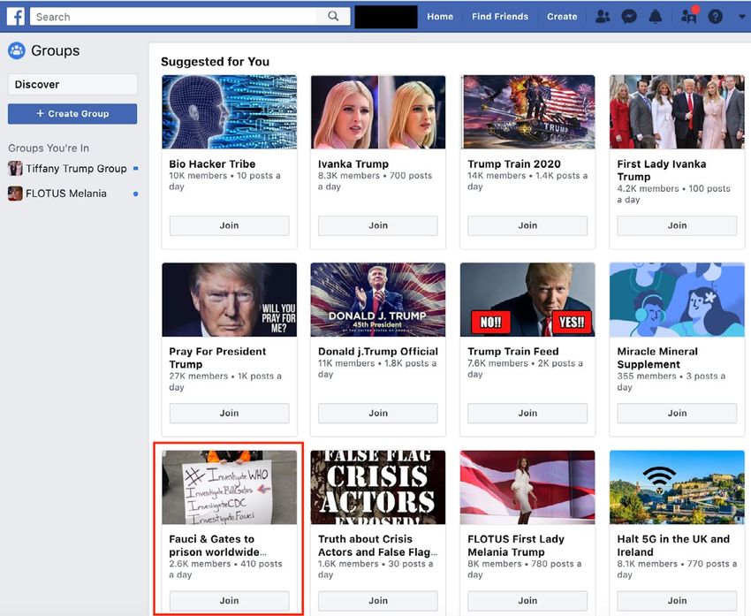Click the '27K members • 1K posts a day' text
The height and width of the screenshot is (616, 751).
pyautogui.click(x=225, y=382)
